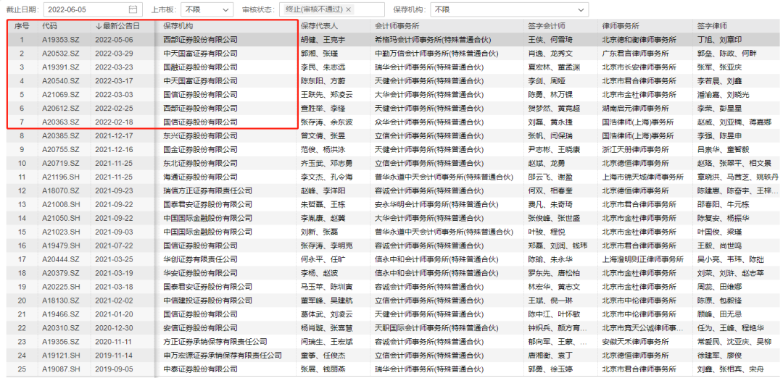The height and width of the screenshot is (378, 783).
Task: Click date 2019-11-14 in row 24
Action: coord(115,355)
